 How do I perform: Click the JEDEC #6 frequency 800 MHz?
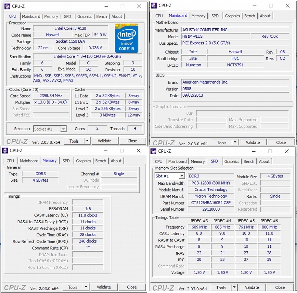[x=269, y=227]
